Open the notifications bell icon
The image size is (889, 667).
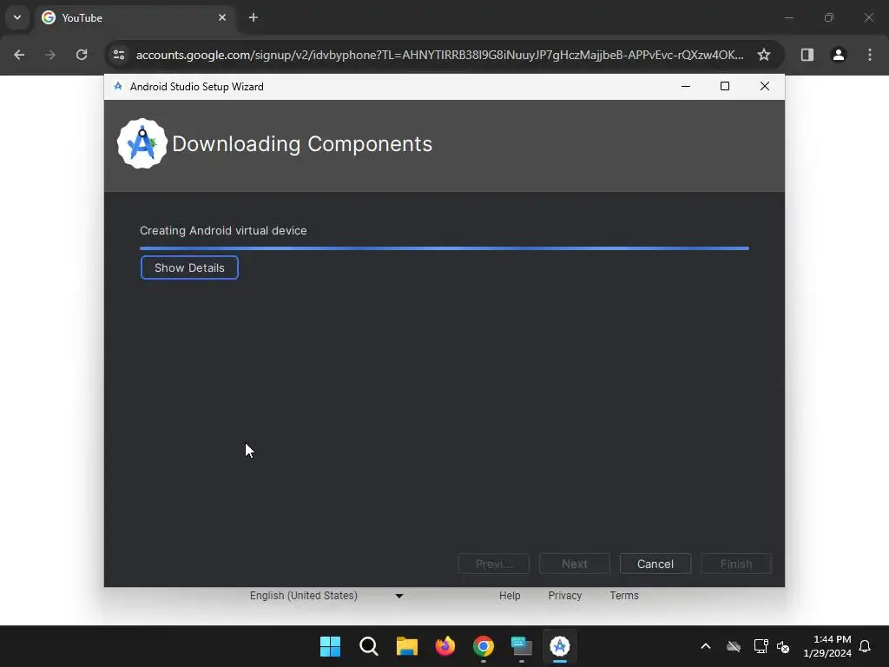click(x=865, y=646)
